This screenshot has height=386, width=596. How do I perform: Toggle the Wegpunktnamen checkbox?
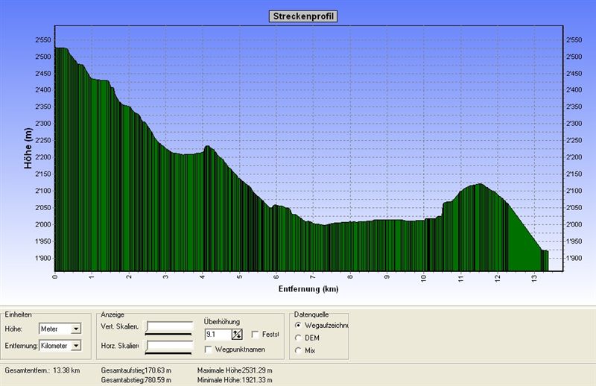[x=209, y=349]
